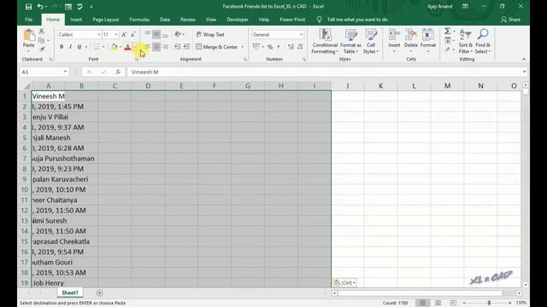Decrease the cell indent
The height and width of the screenshot is (307, 547).
coord(177,47)
